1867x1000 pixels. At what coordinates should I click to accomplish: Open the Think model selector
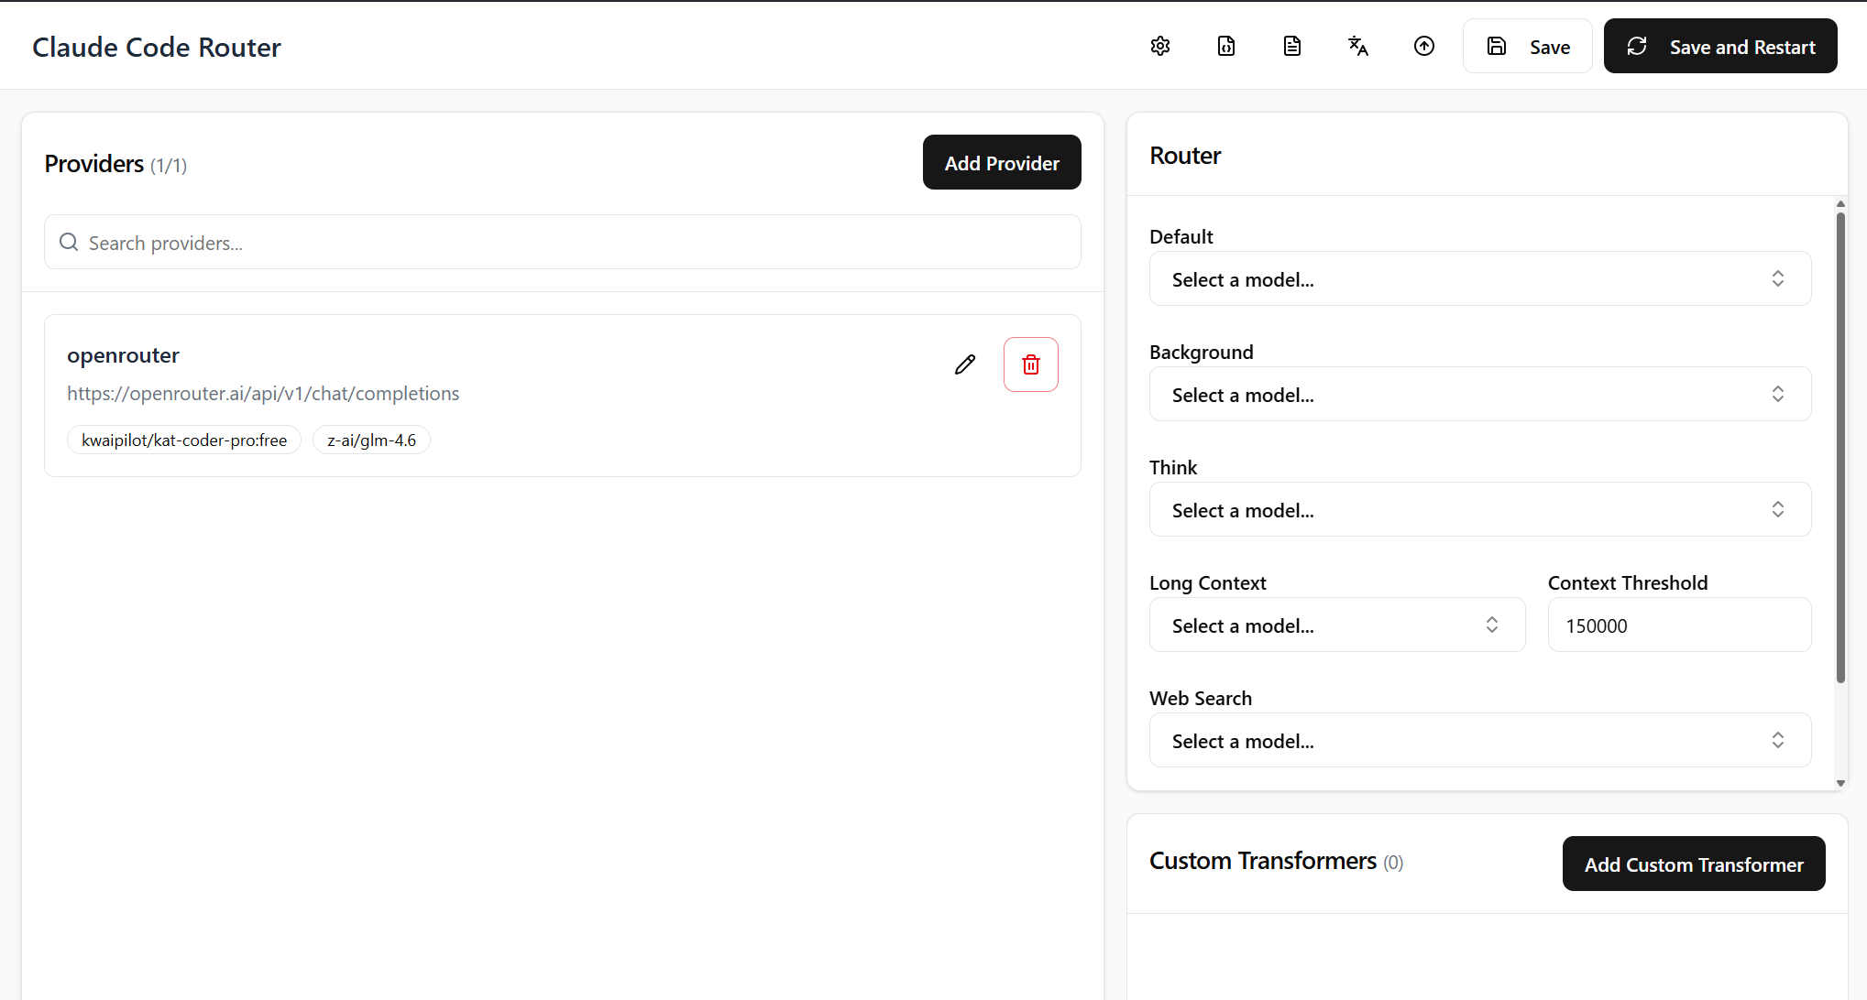(1479, 510)
